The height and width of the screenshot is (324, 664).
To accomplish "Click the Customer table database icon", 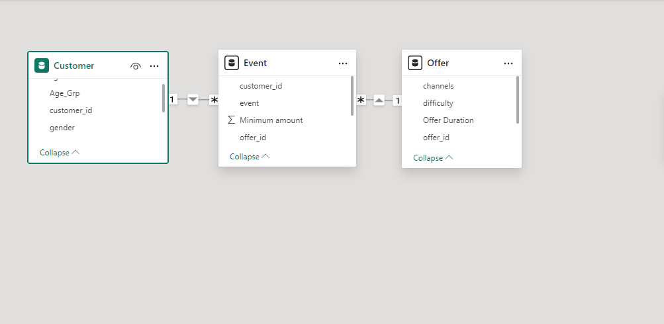I will click(x=42, y=65).
